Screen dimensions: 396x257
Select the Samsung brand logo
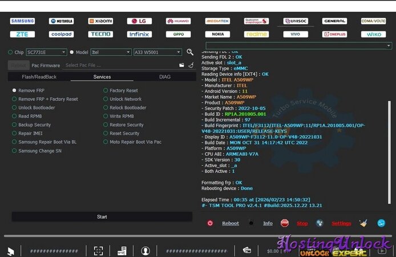pos(22,21)
